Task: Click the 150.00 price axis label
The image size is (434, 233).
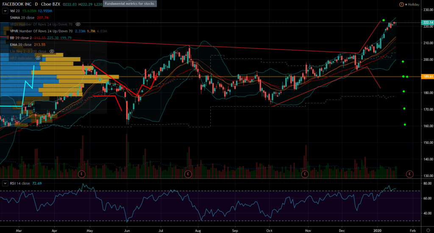Action: pos(428,142)
